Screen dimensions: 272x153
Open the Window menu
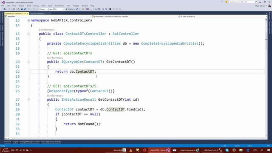[x=85, y=6]
